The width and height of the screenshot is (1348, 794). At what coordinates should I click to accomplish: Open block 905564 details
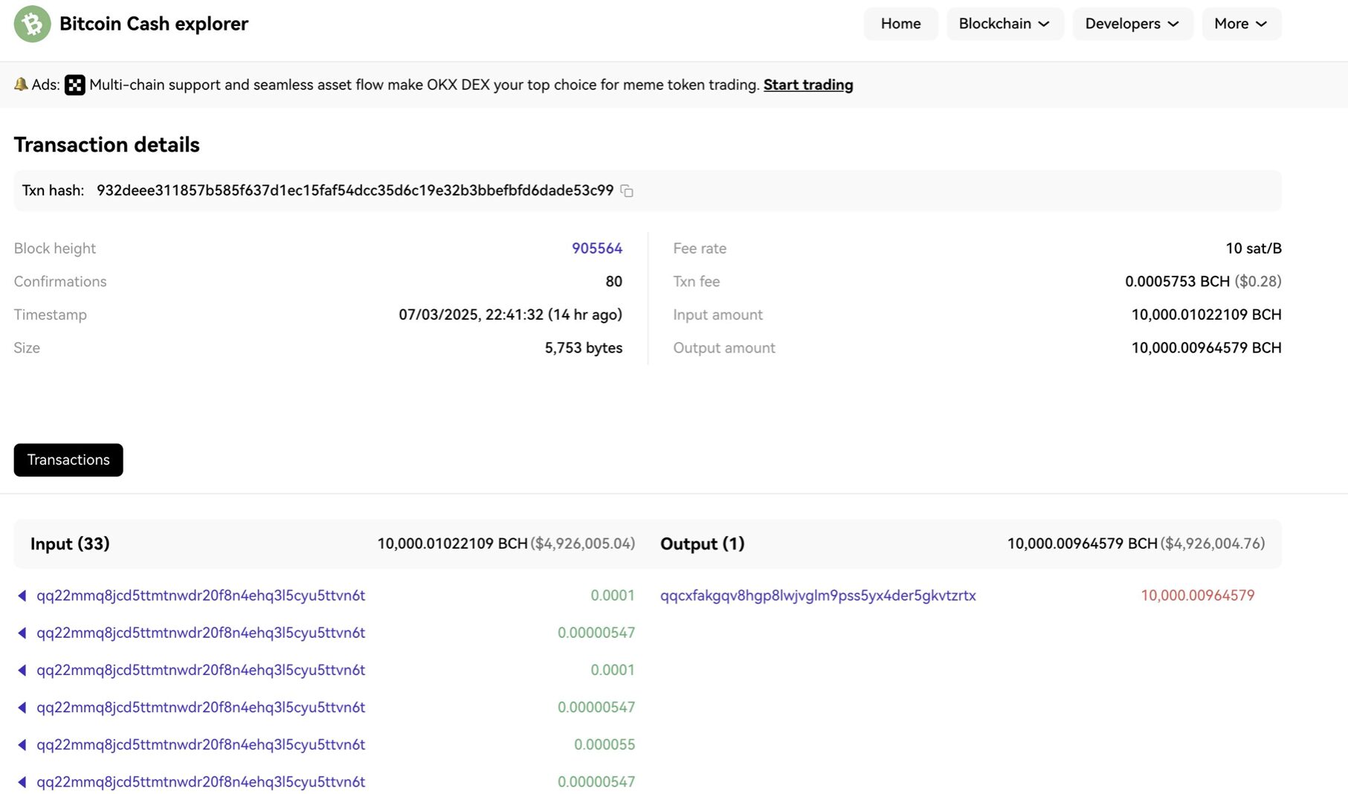[x=597, y=248]
